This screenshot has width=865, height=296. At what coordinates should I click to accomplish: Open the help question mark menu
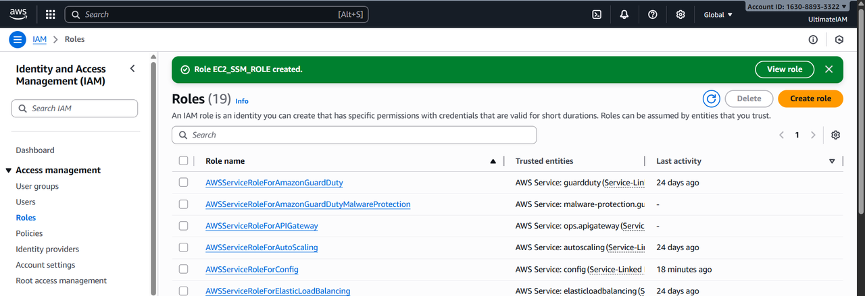(x=652, y=14)
